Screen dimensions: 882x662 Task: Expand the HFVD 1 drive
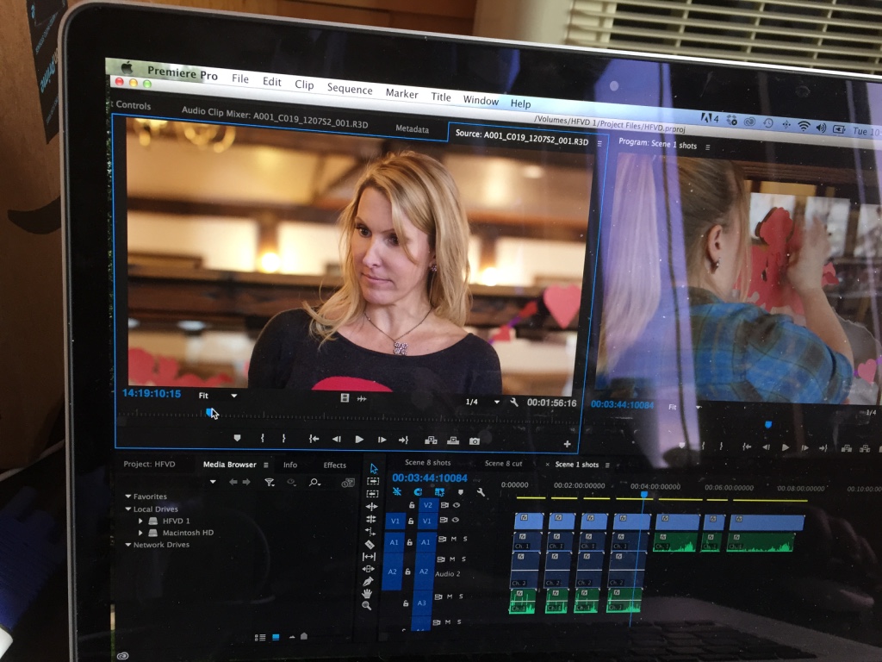142,521
